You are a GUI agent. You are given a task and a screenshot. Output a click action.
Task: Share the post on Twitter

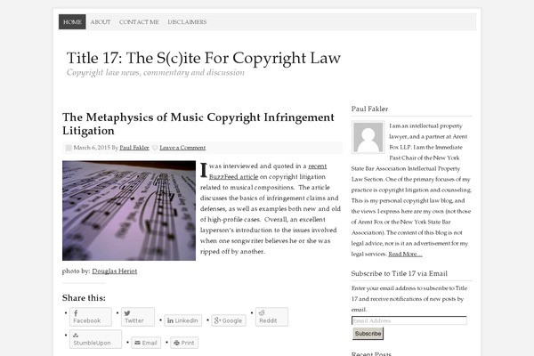(x=138, y=317)
